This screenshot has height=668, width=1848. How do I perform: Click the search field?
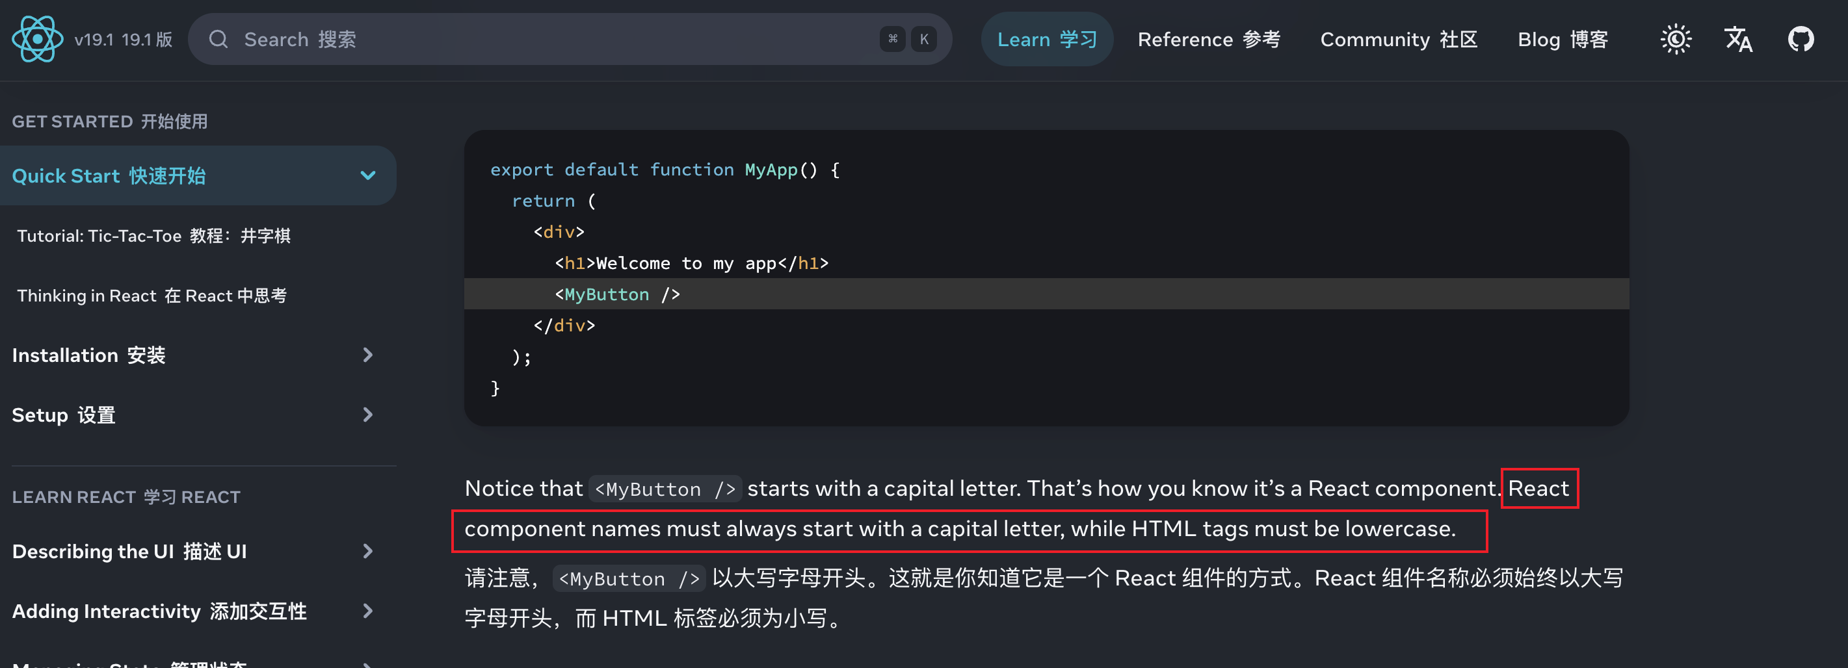coord(570,39)
